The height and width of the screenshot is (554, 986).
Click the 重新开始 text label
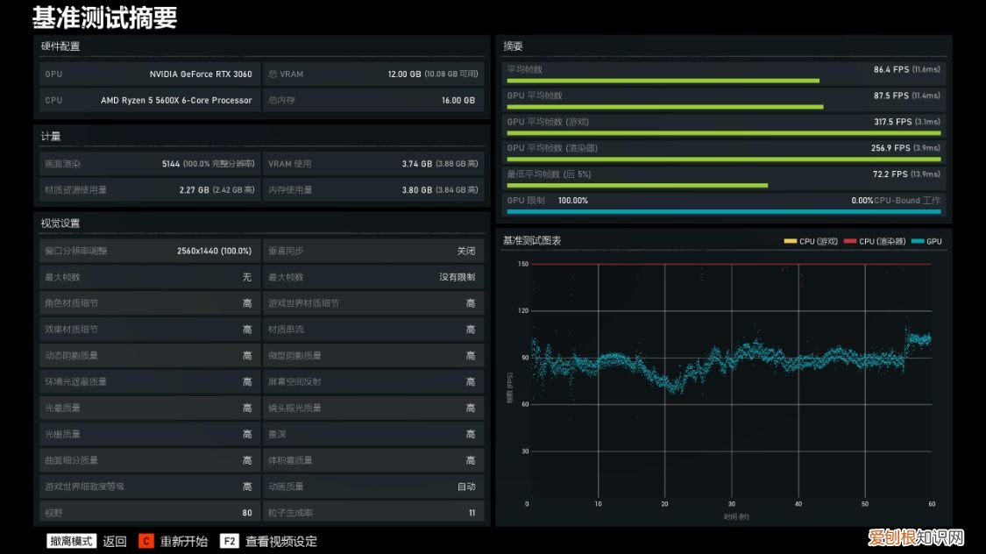[184, 541]
